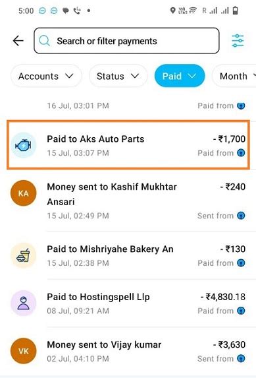The image size is (256, 378).
Task: Expand the Status filter dropdown
Action: coord(118,76)
